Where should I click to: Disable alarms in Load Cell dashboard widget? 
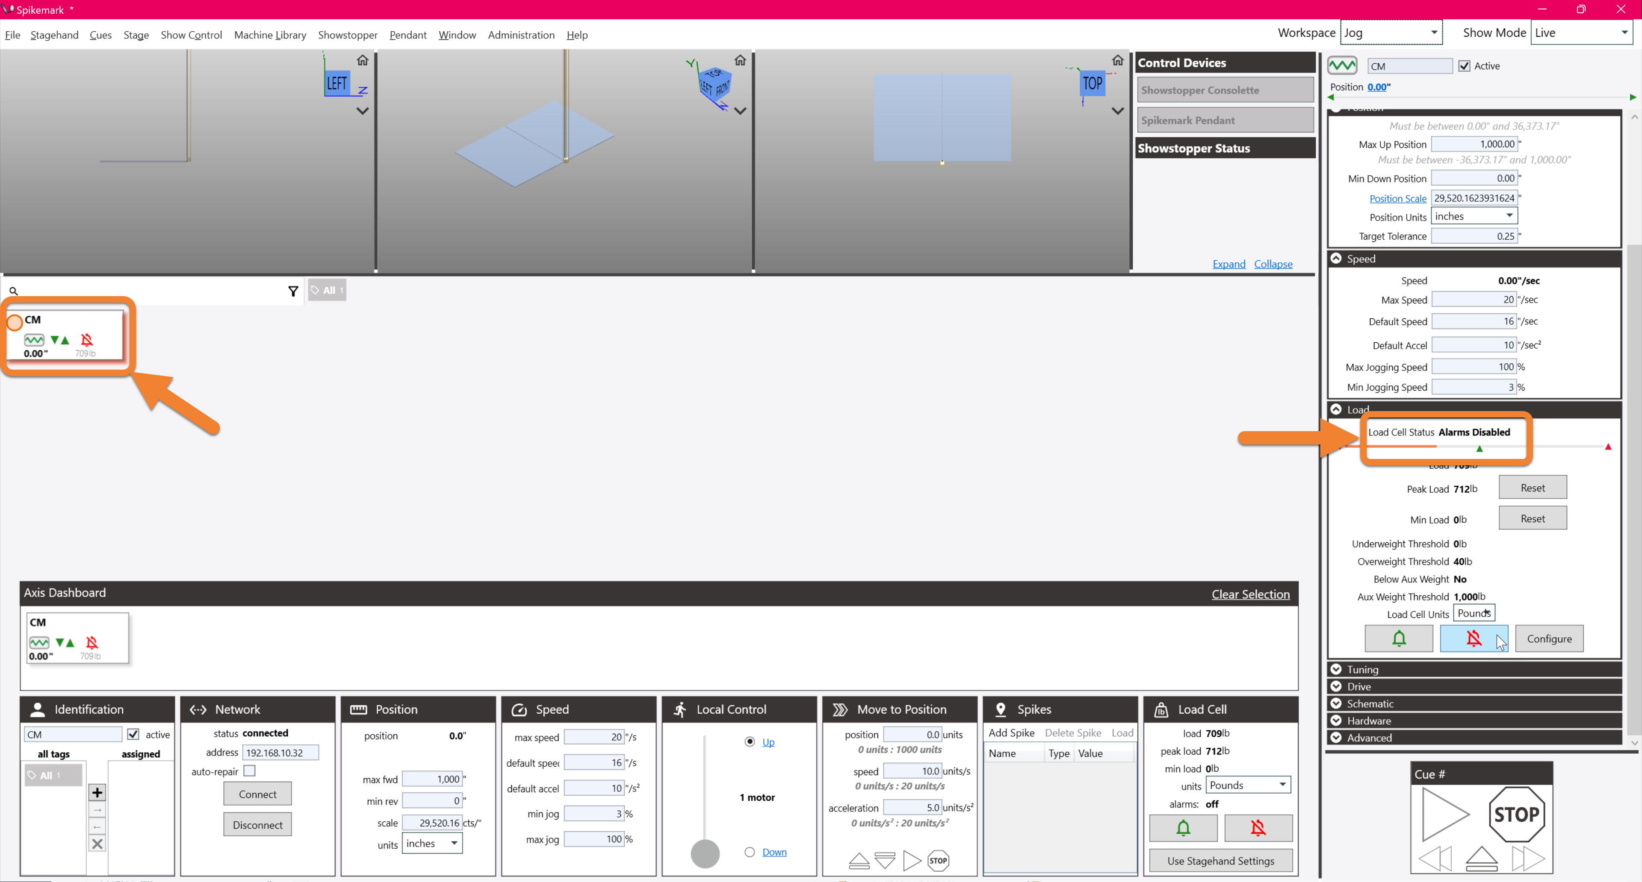coord(1258,827)
